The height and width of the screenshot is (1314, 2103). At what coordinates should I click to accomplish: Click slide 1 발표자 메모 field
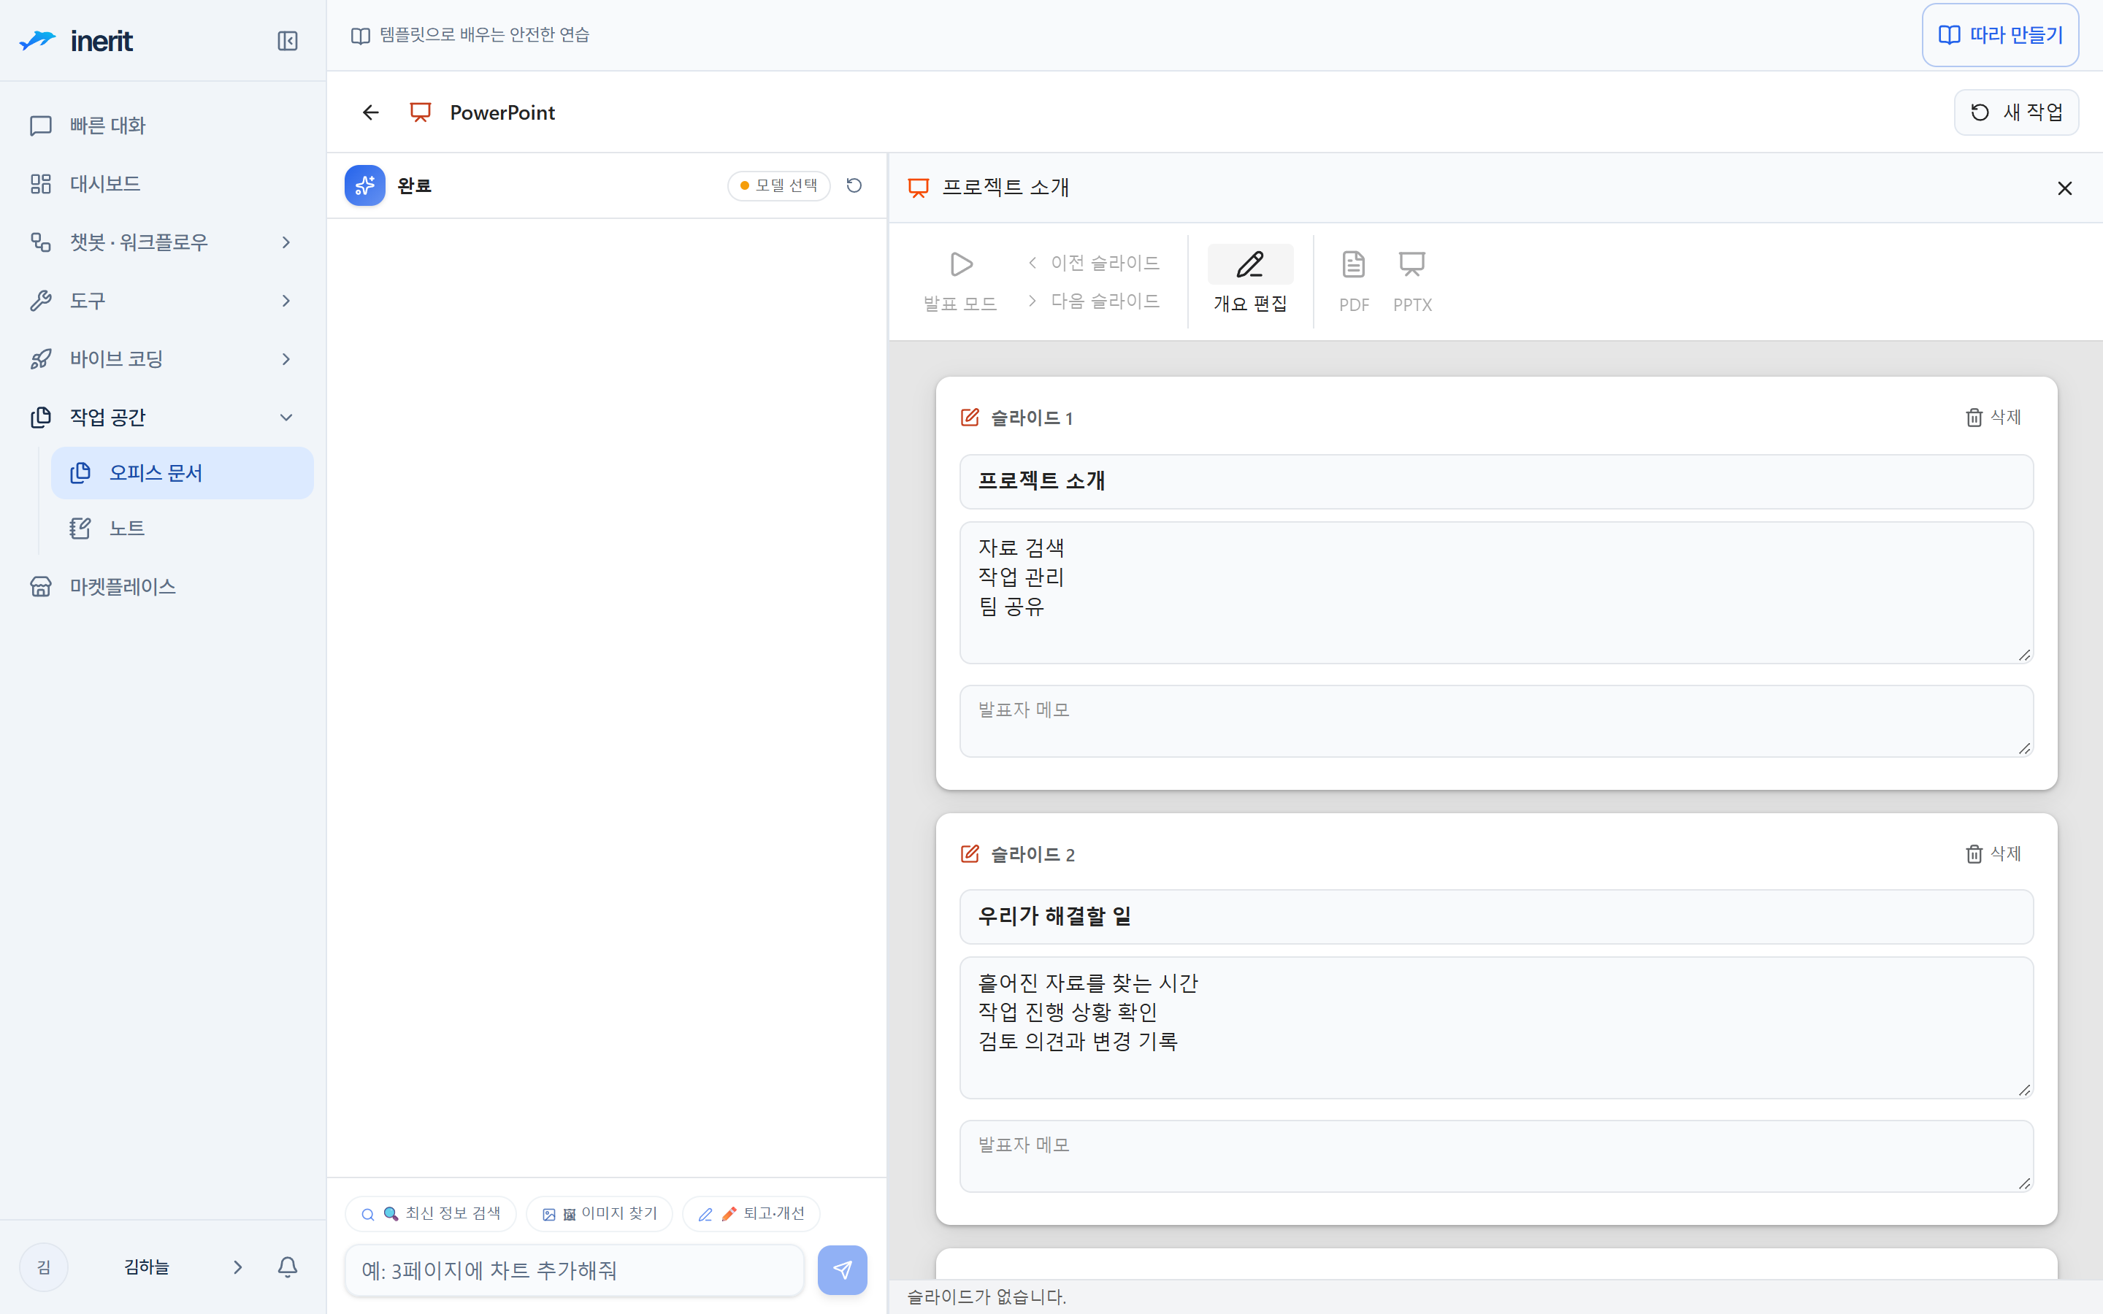pyautogui.click(x=1496, y=721)
